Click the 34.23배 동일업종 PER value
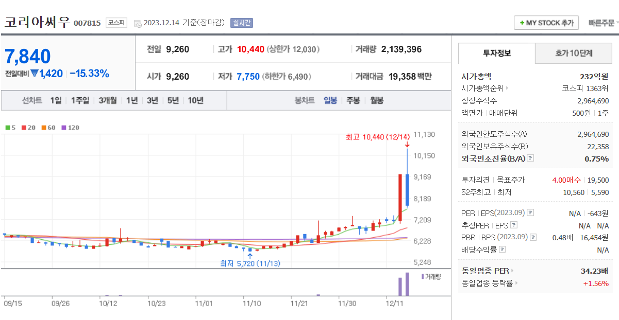The width and height of the screenshot is (619, 320). 595,271
